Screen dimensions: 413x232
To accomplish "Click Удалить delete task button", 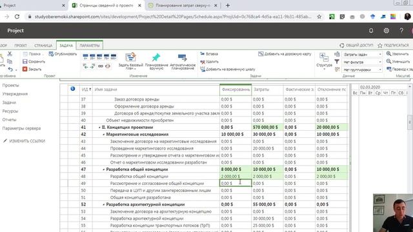I will pyautogui.click(x=209, y=62).
